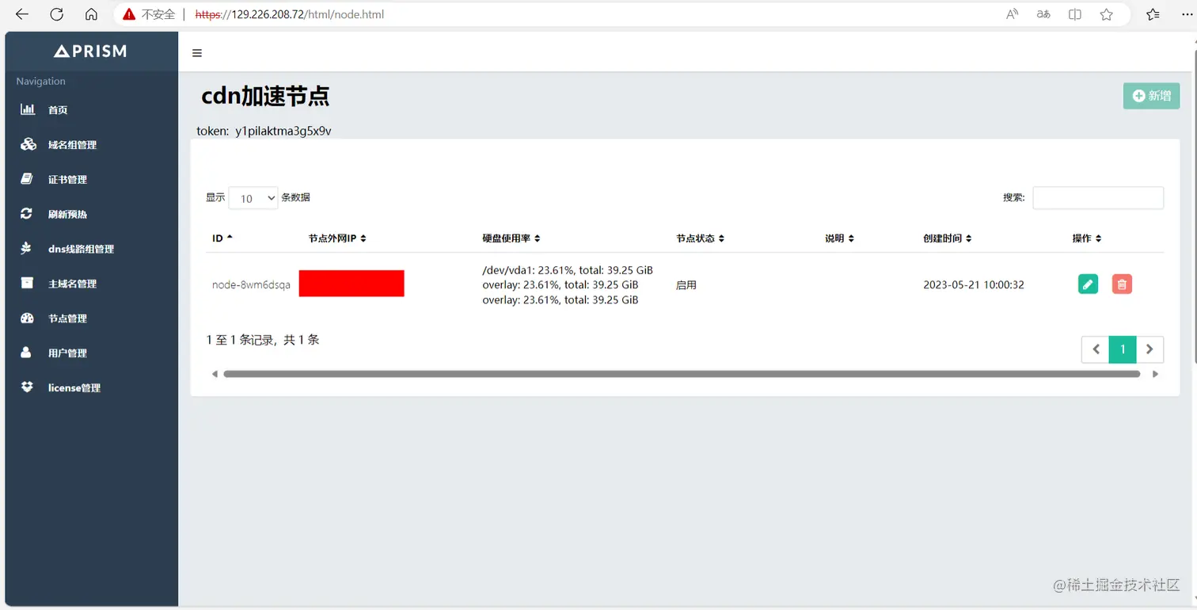Screen dimensions: 1197x610
Task: Go to next page pagination arrow
Action: point(1150,349)
